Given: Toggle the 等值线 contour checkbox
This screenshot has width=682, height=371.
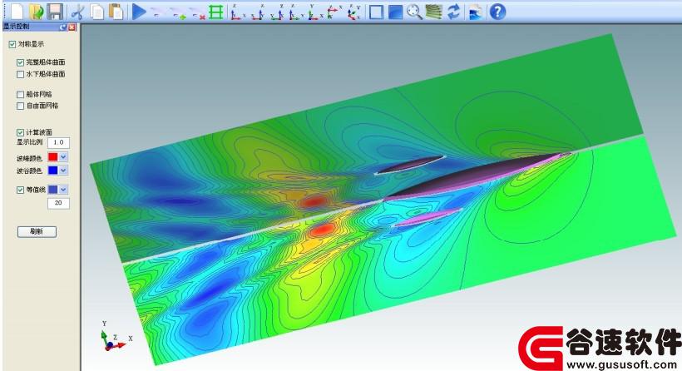Looking at the screenshot, I should [20, 190].
